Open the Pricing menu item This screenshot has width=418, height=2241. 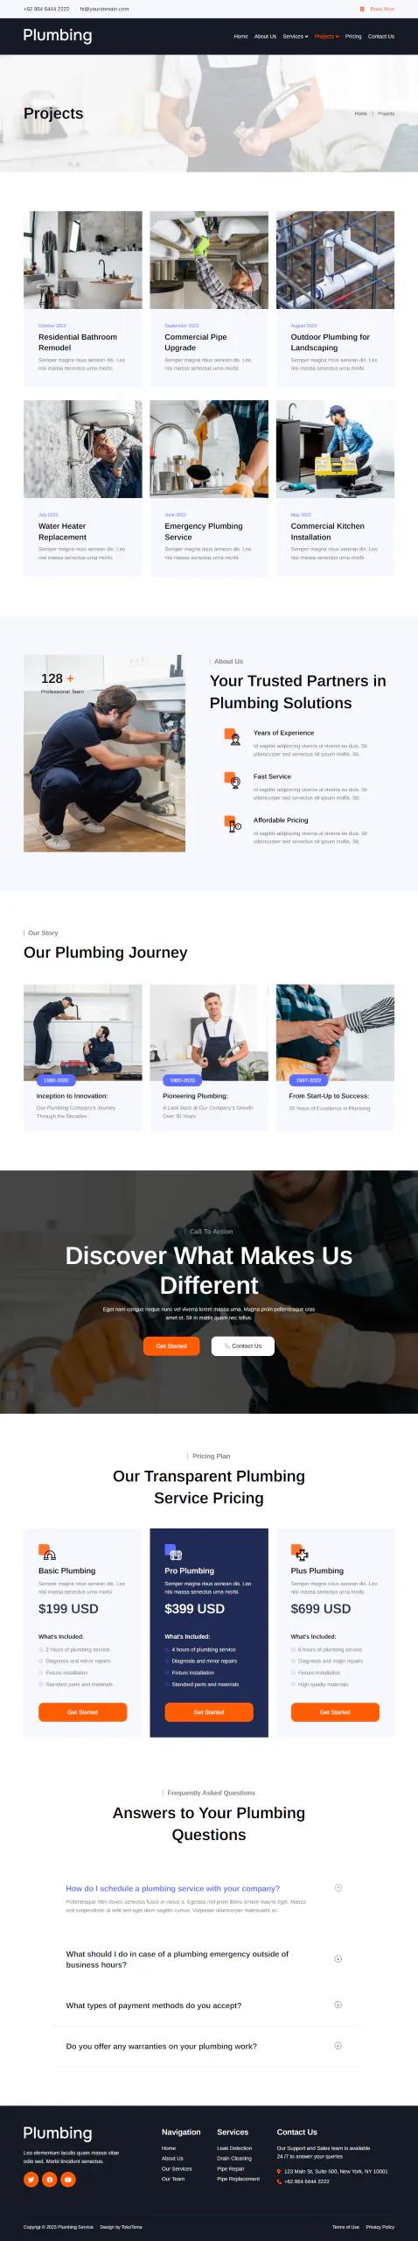pos(353,37)
